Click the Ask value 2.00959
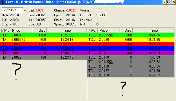The image size is (176, 101). click(x=41, y=20)
